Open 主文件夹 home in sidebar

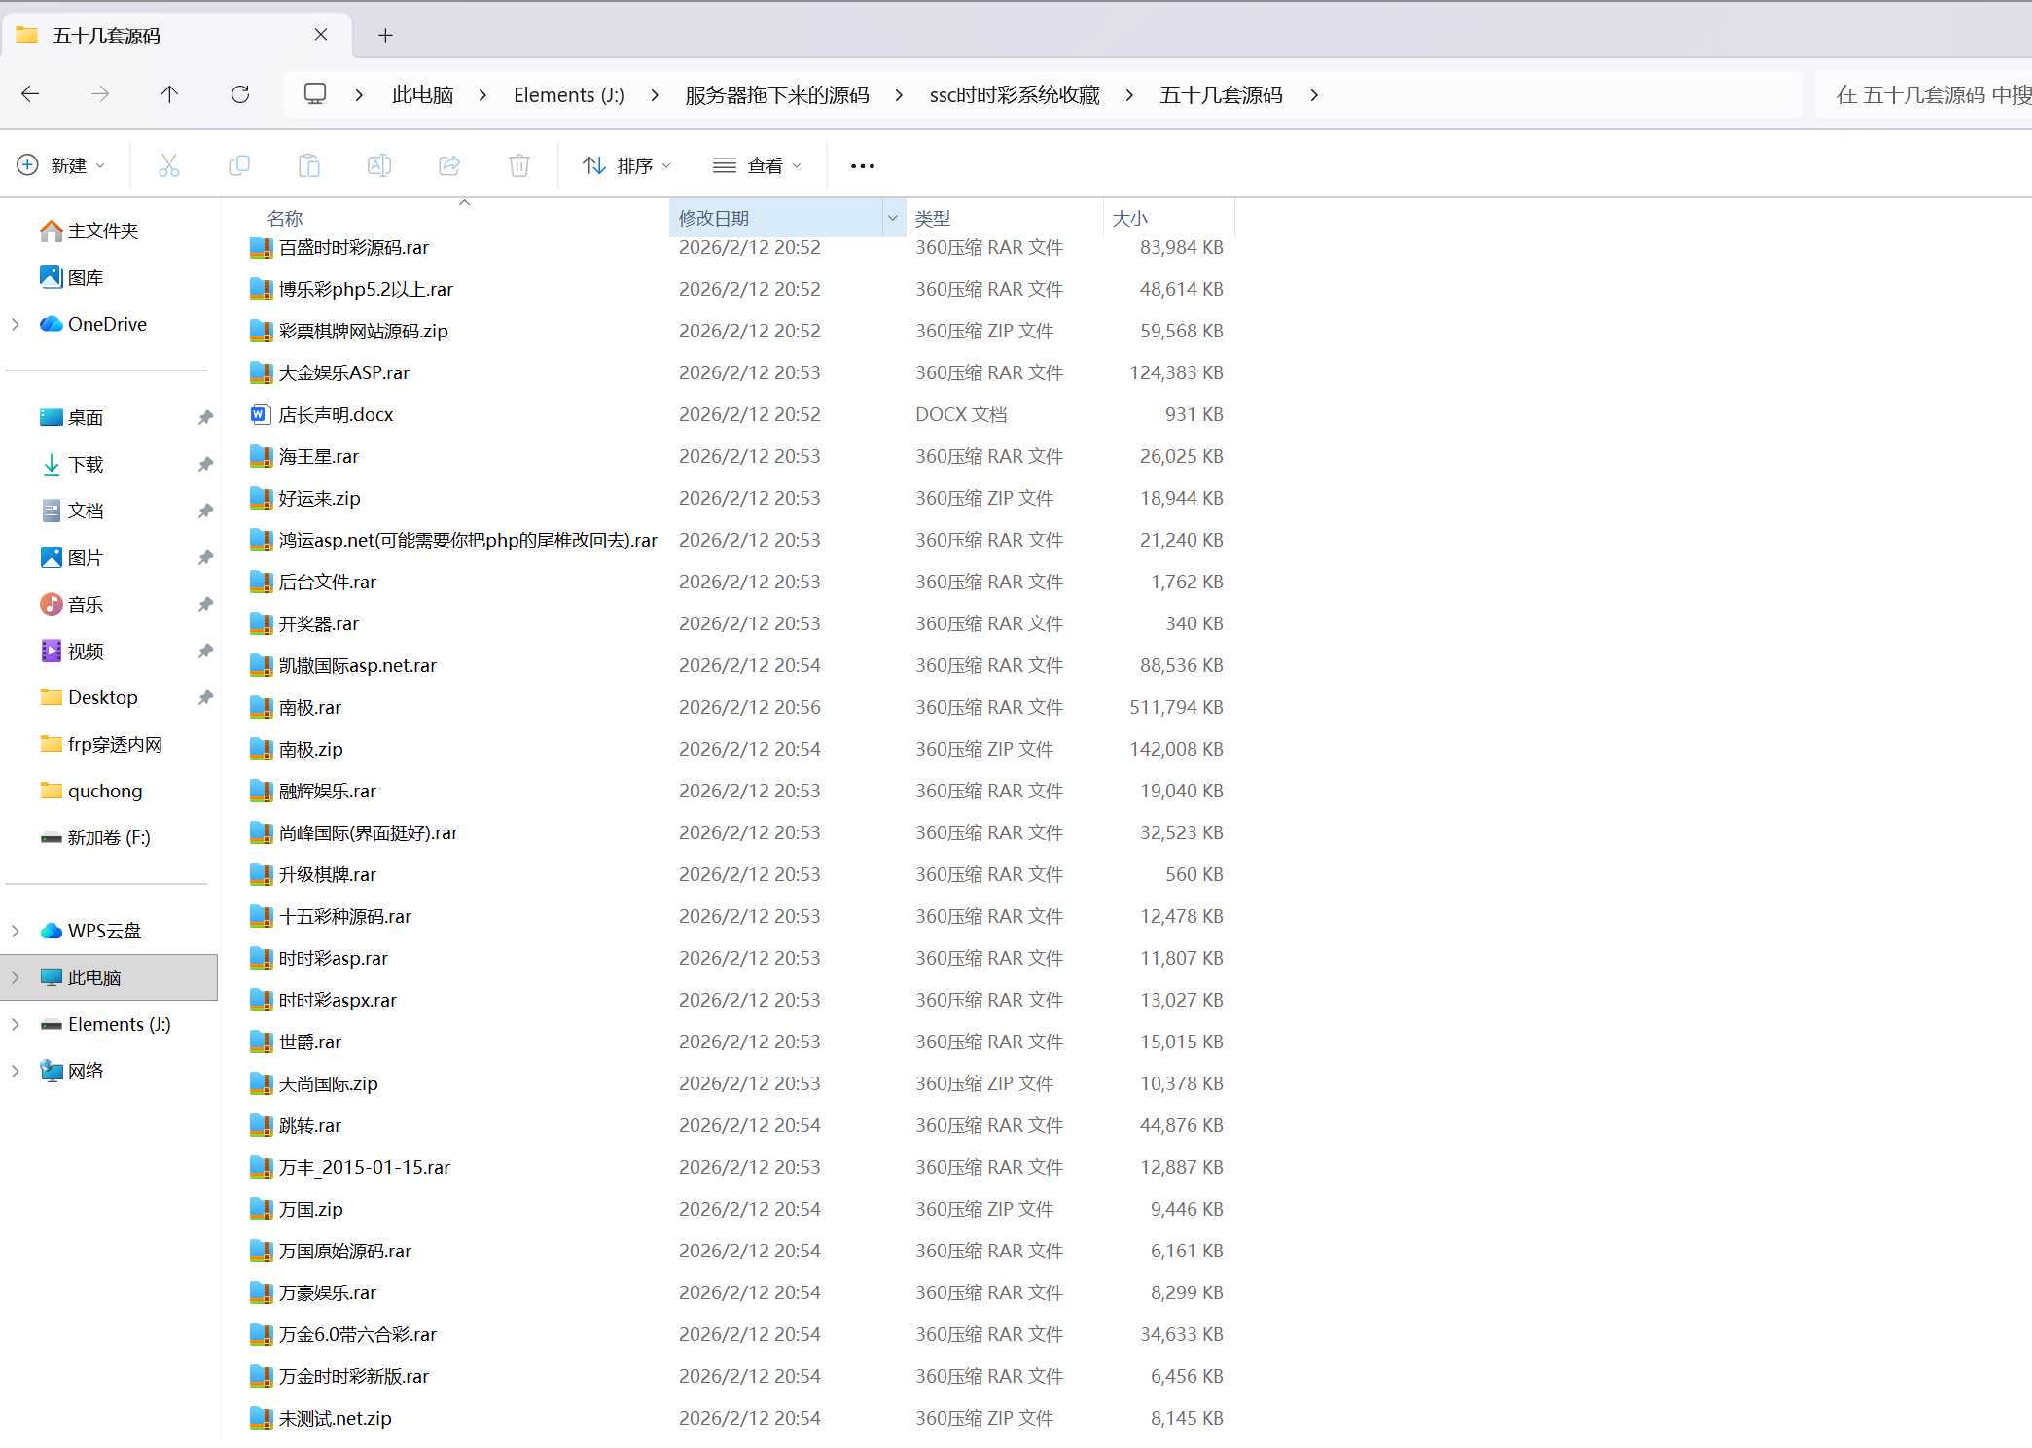[x=89, y=230]
